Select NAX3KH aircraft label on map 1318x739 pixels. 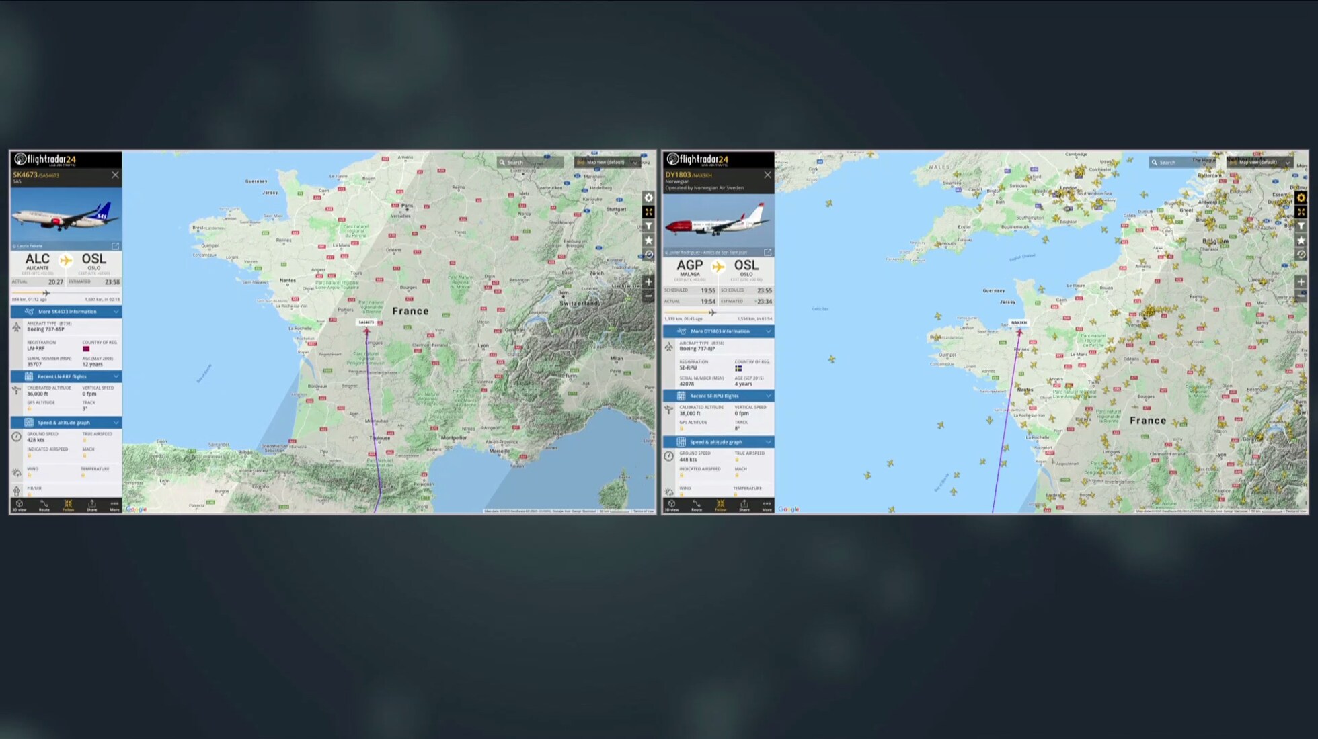tap(1019, 322)
